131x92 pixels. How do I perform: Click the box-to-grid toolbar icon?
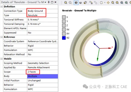(x=91, y=3)
